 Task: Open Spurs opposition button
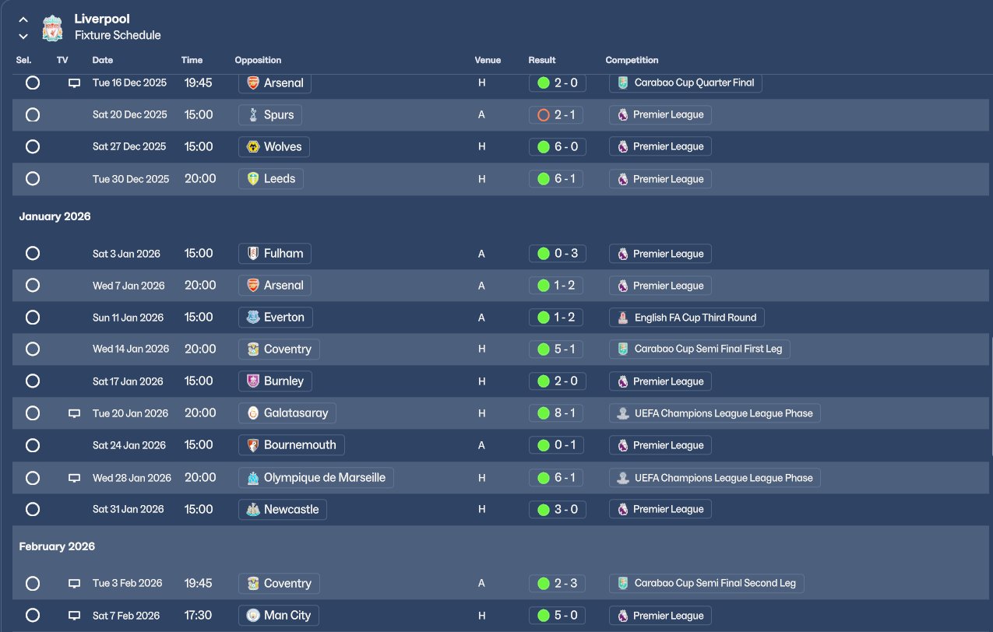click(x=270, y=114)
